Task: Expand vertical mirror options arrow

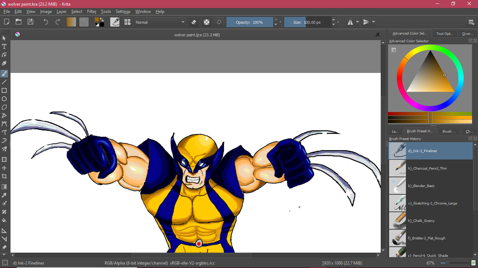Action: (373, 22)
